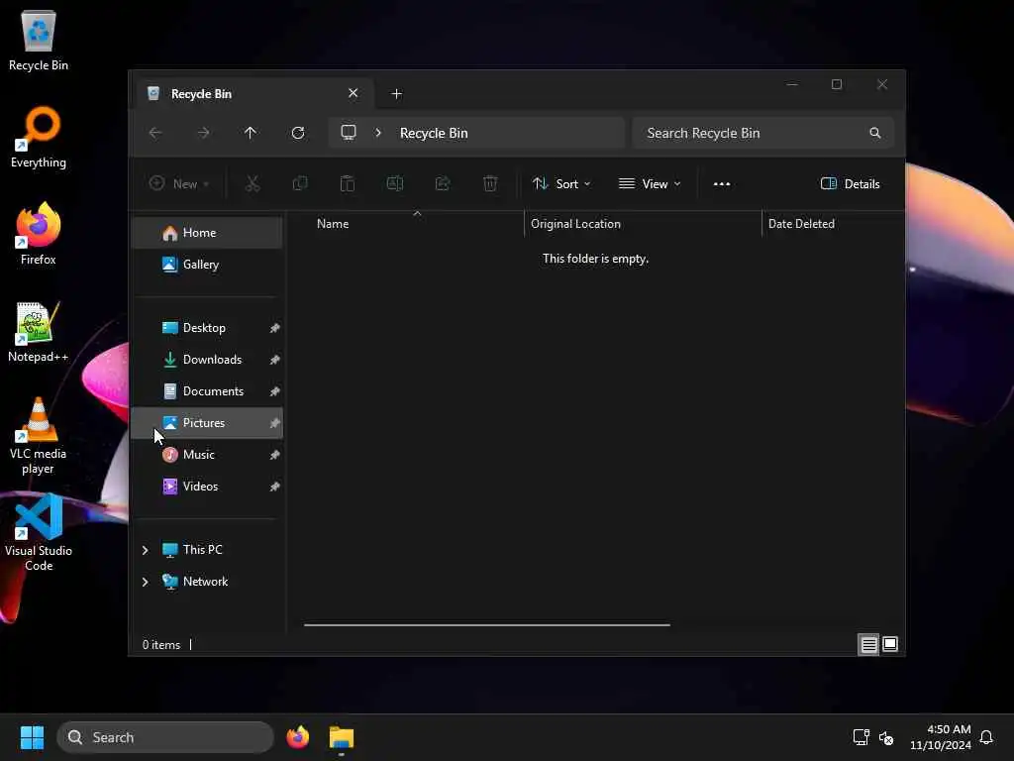Open the Sort dropdown
The image size is (1014, 761).
coord(560,183)
